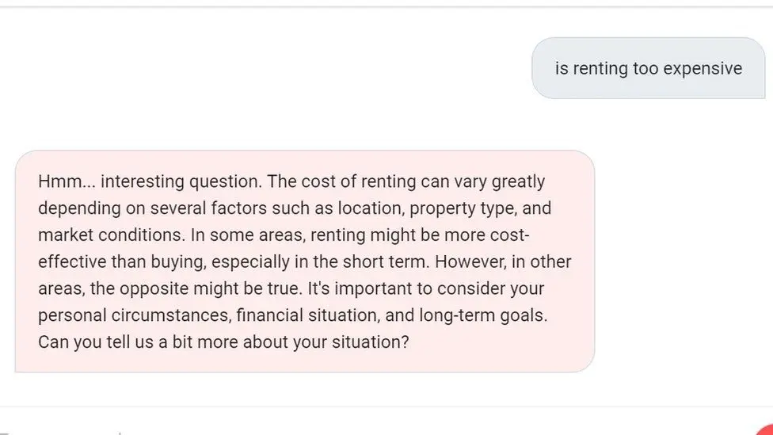Viewport: 773px width, 435px height.
Task: Click the phrase 'long-term goals' in the reply
Action: [483, 315]
